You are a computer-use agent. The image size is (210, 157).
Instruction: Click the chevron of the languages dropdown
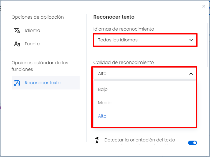coord(191,40)
